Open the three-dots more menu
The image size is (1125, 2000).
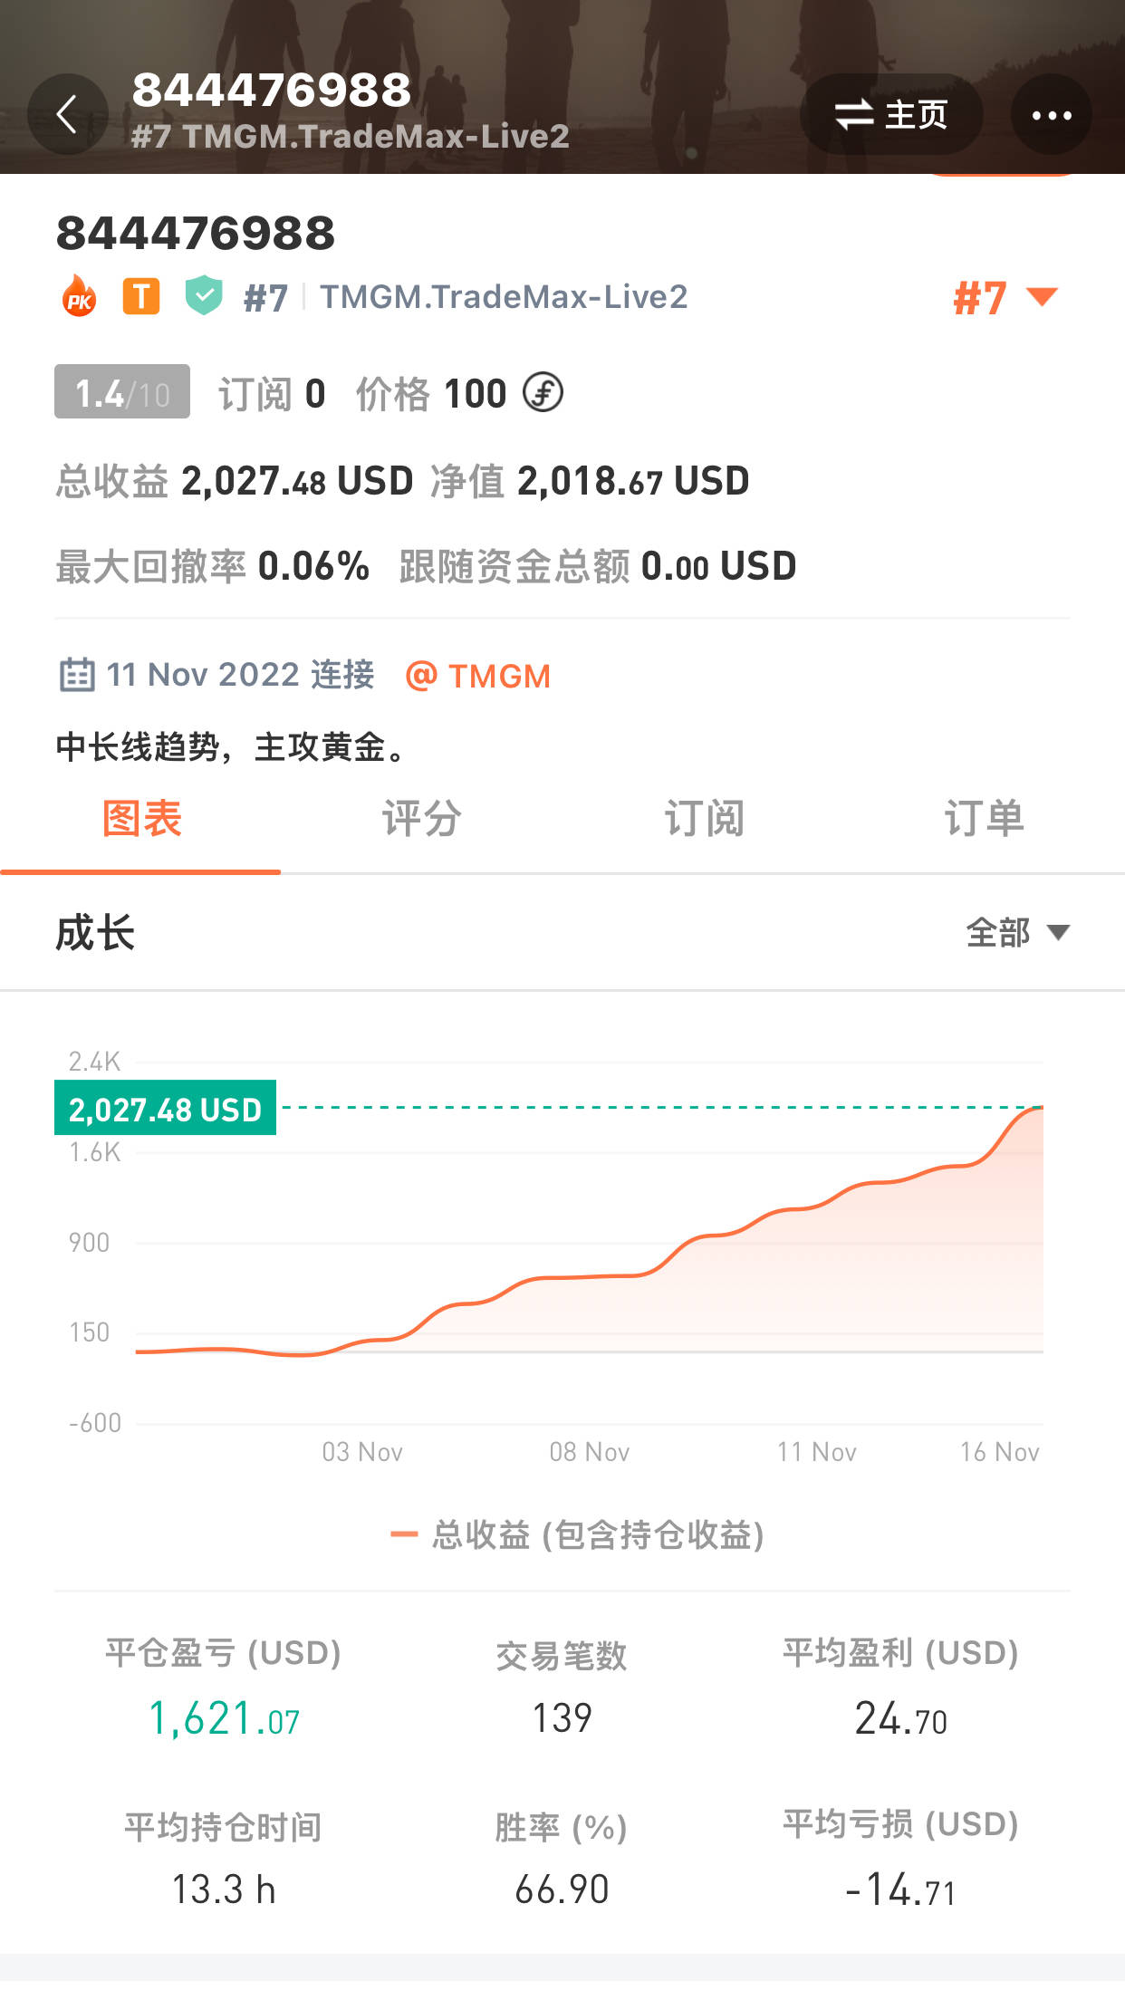click(1051, 115)
